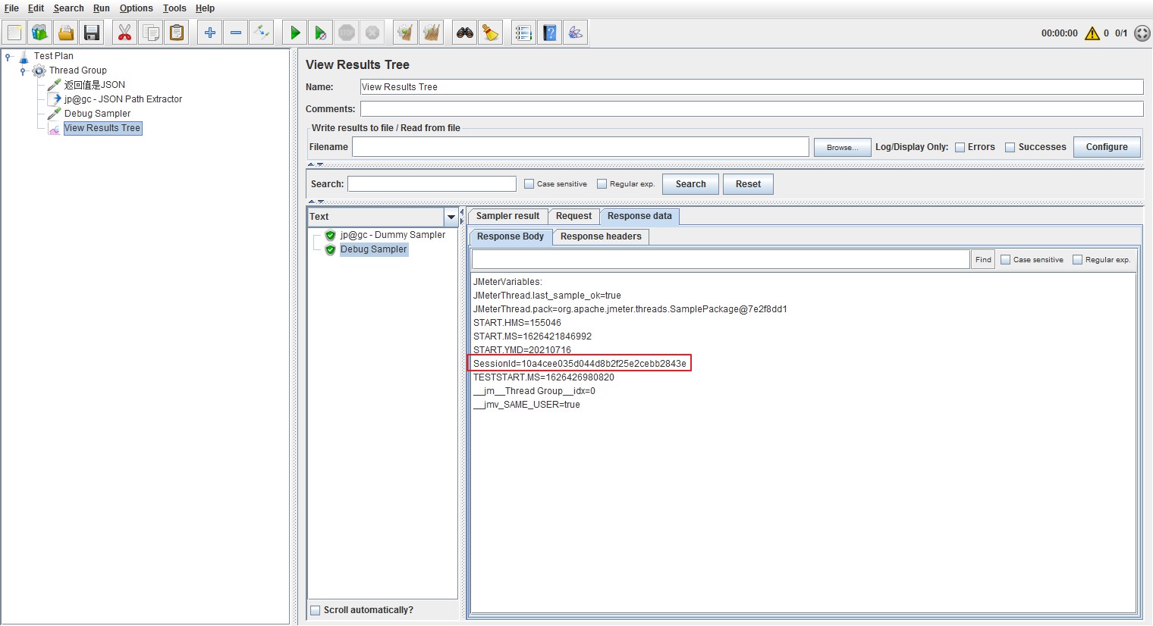
Task: Collapse the Test Plan tree node
Action: point(8,57)
